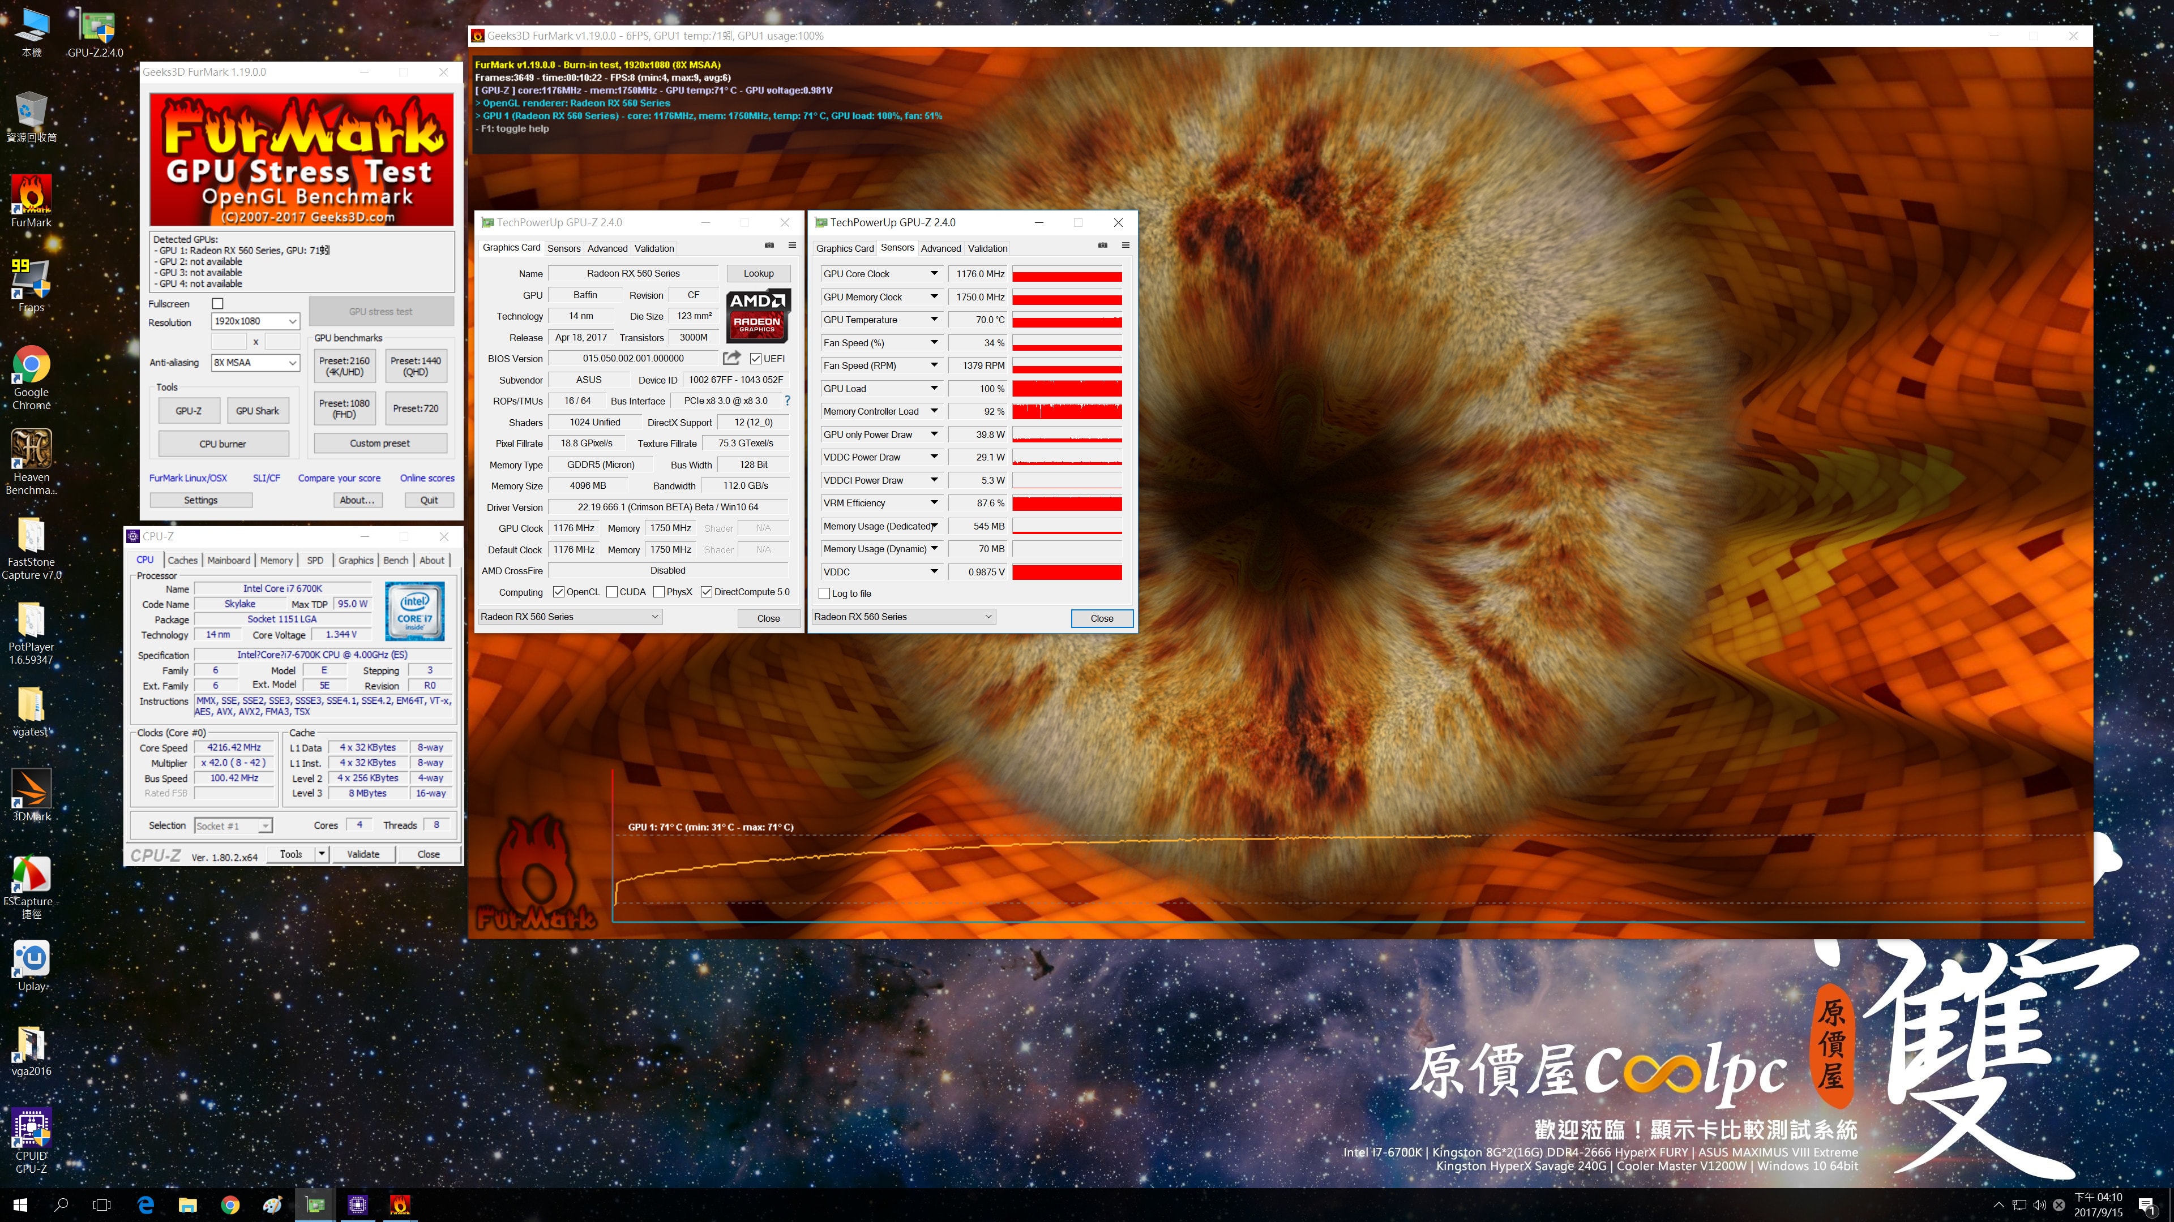Expand the GPU Temperature sensor dropdown

934,320
